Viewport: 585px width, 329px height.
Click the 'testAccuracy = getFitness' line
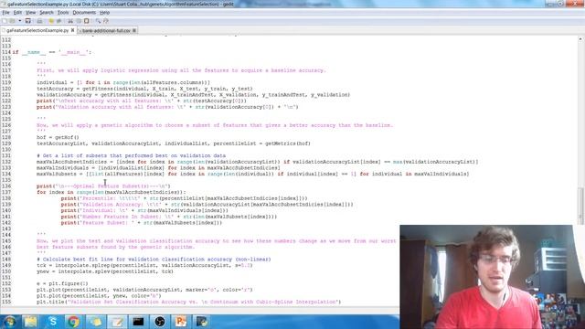point(144,89)
